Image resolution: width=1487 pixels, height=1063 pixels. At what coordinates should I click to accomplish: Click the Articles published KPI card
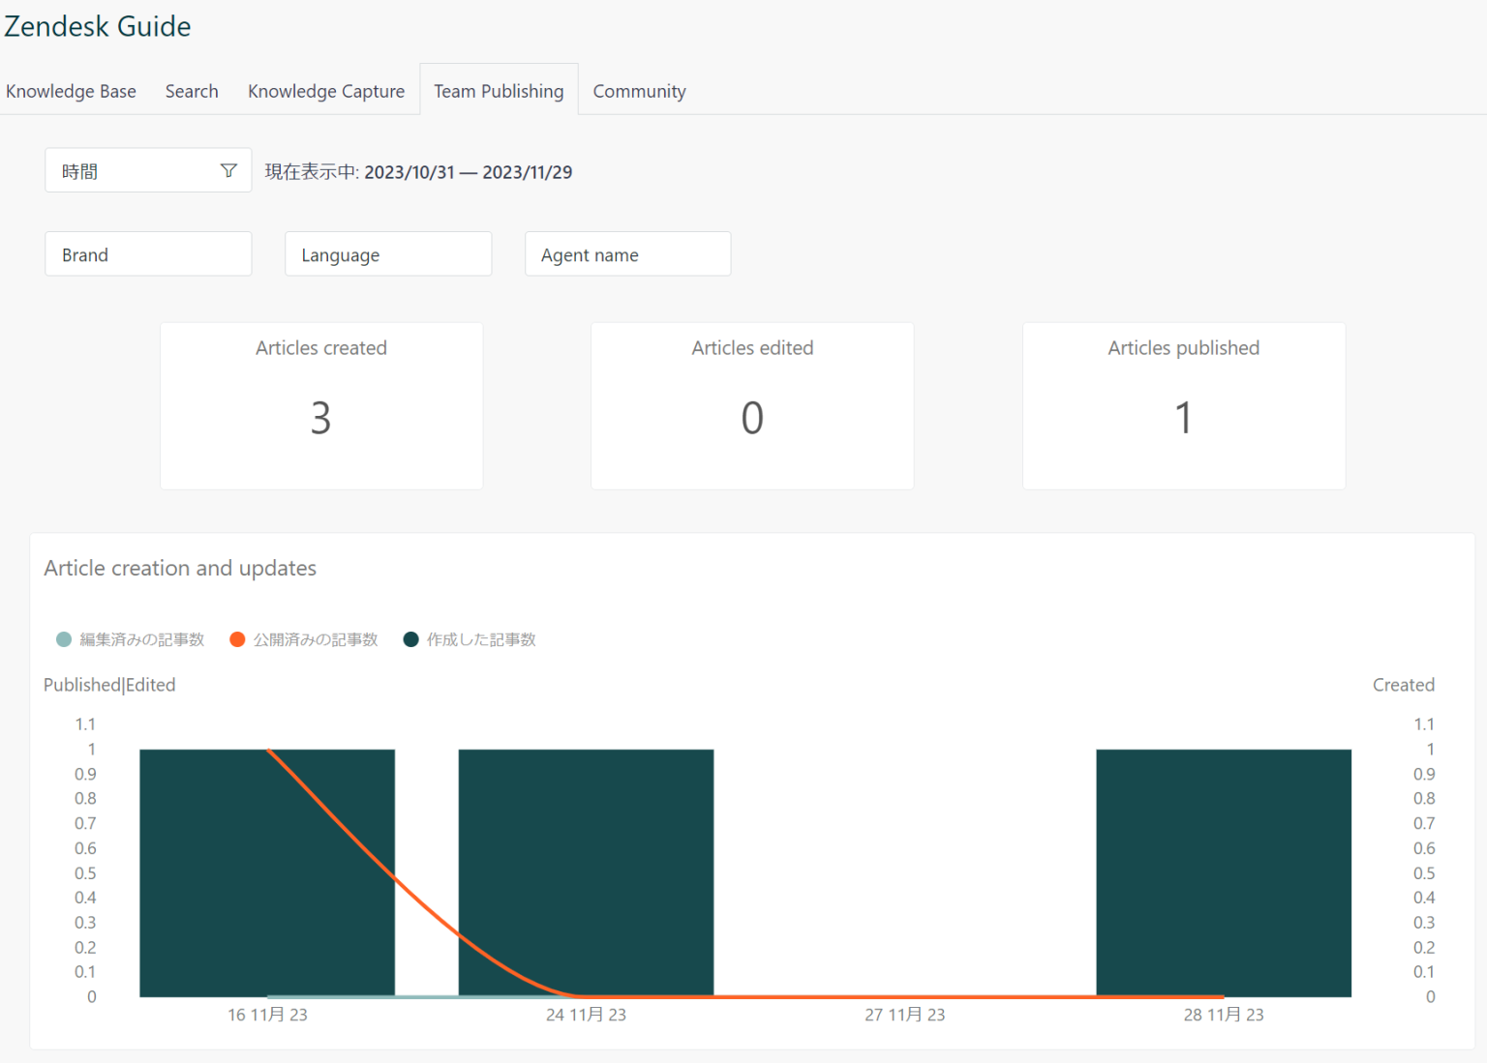click(1183, 405)
